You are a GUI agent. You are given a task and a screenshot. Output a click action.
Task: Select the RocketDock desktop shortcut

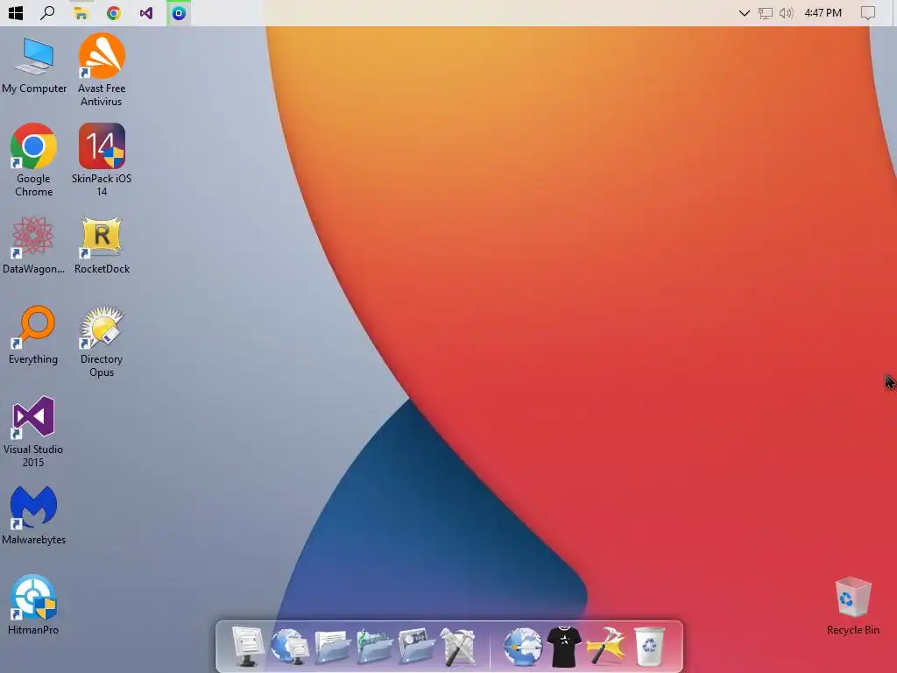102,245
